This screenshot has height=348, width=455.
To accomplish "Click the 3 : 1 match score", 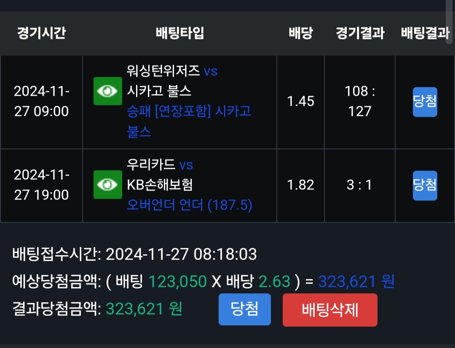I will point(359,185).
